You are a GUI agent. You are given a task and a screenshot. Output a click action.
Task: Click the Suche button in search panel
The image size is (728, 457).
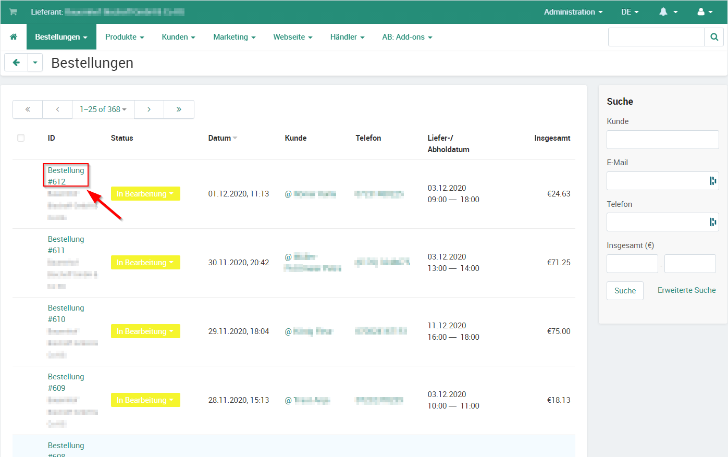pos(625,291)
